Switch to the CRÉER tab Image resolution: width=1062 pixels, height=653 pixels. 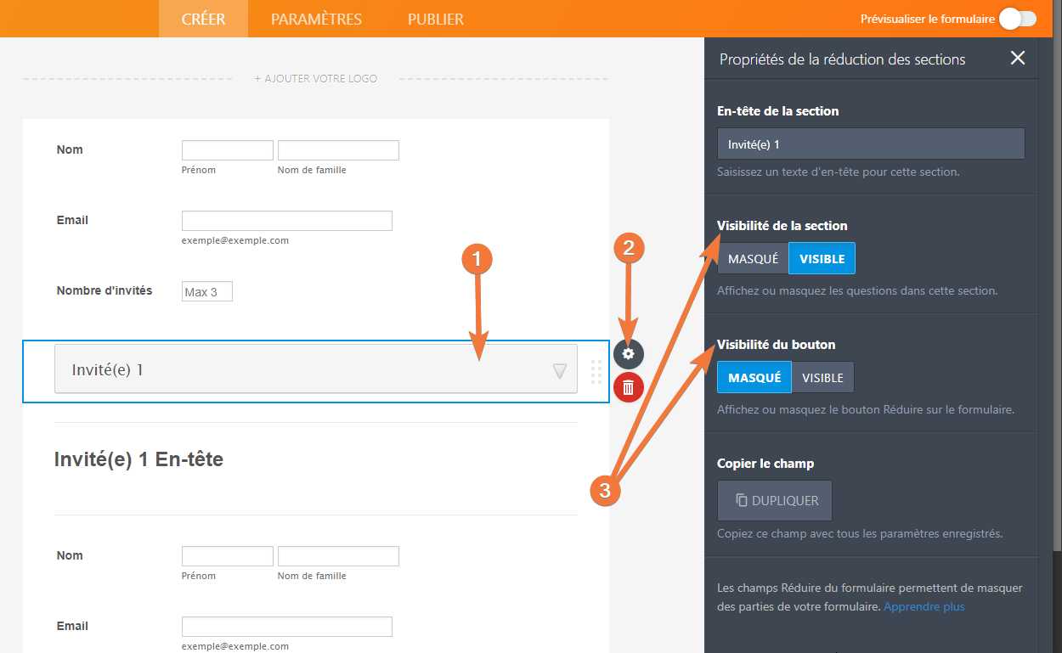203,19
